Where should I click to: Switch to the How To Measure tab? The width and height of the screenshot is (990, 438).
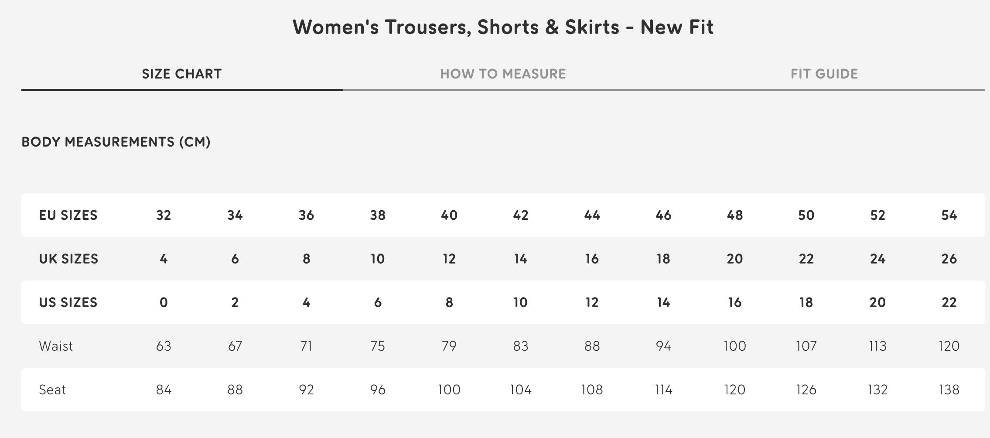(503, 74)
